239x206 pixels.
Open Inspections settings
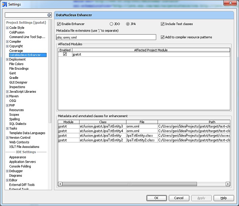[17, 87]
